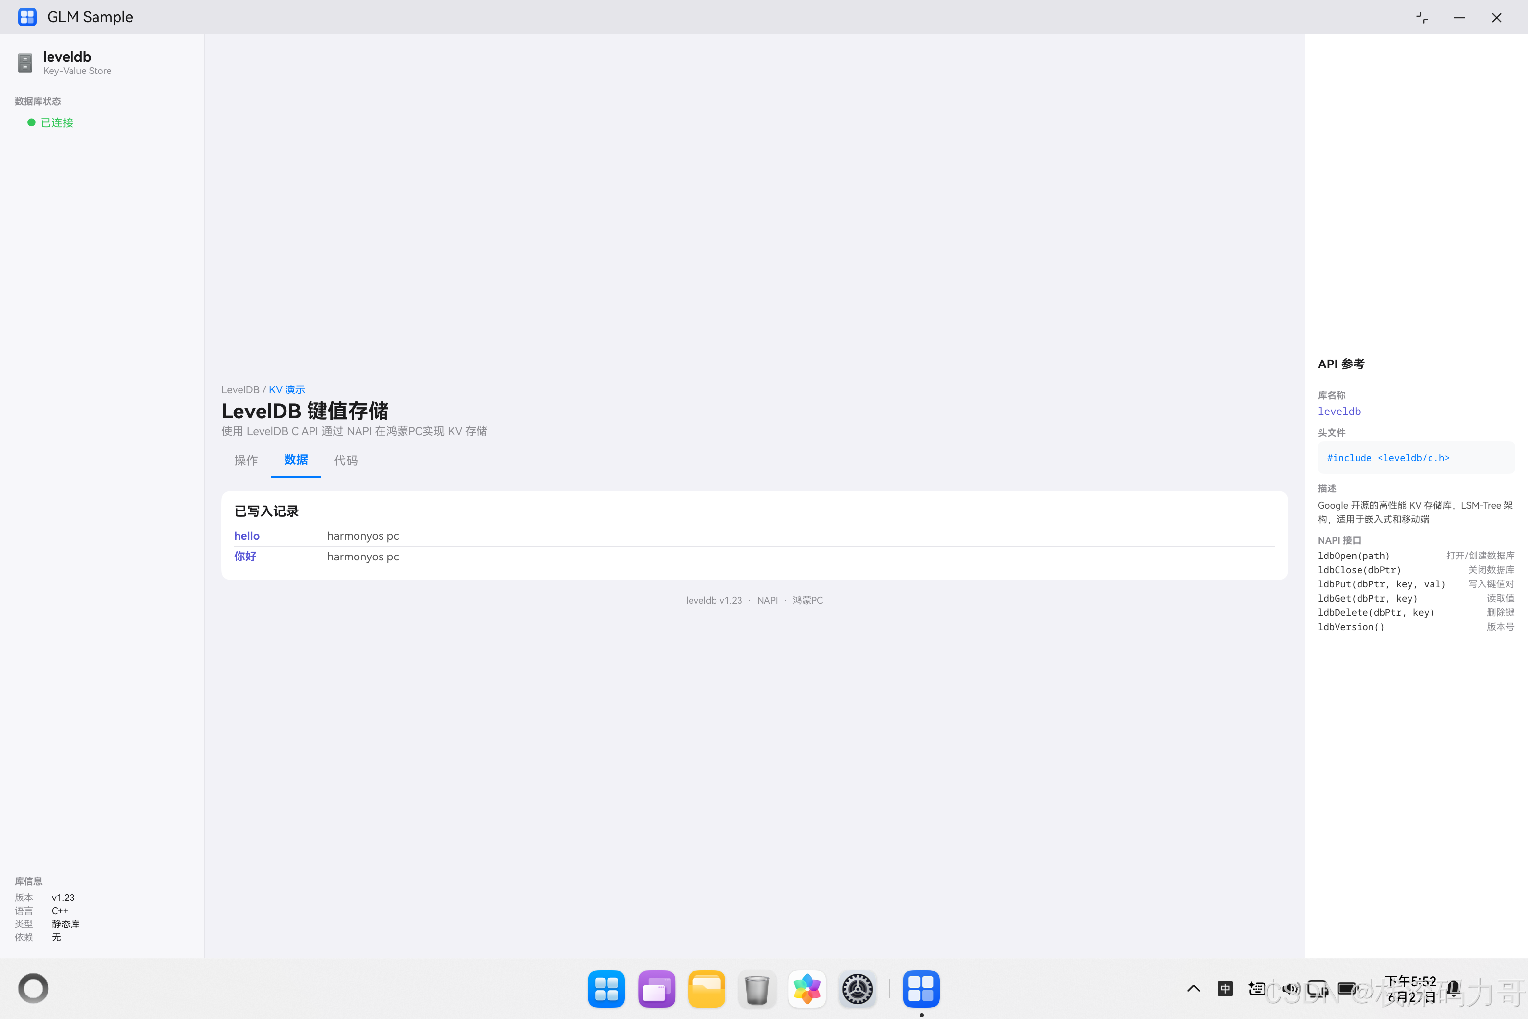
Task: Click the leveldb library name value
Action: (x=1339, y=412)
